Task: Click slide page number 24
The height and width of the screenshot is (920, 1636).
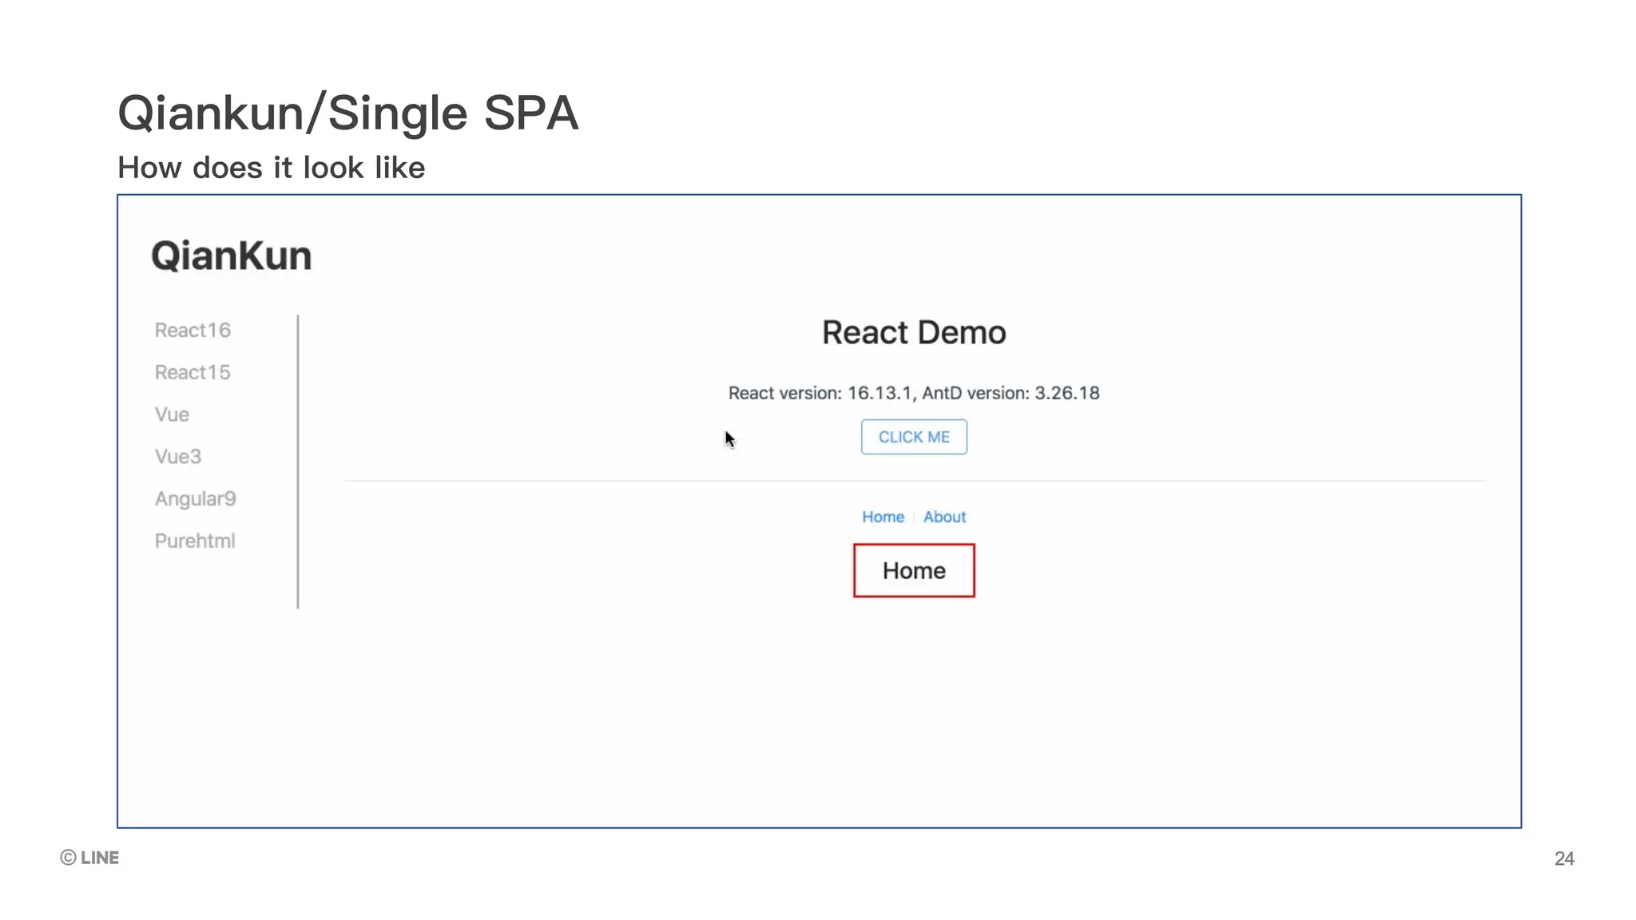Action: (x=1564, y=859)
